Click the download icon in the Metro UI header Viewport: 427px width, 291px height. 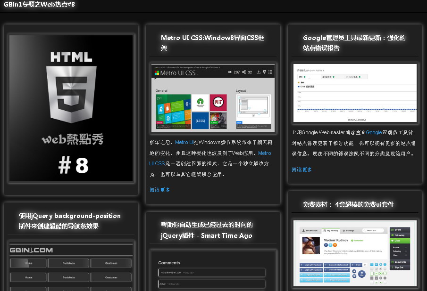tap(259, 72)
